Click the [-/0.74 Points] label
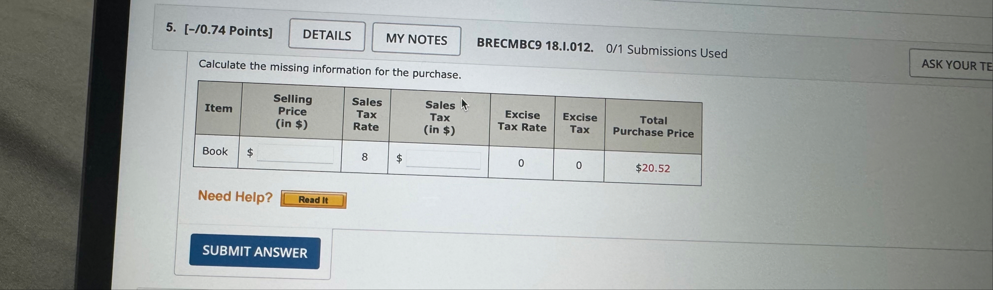993x290 pixels. click(x=229, y=31)
